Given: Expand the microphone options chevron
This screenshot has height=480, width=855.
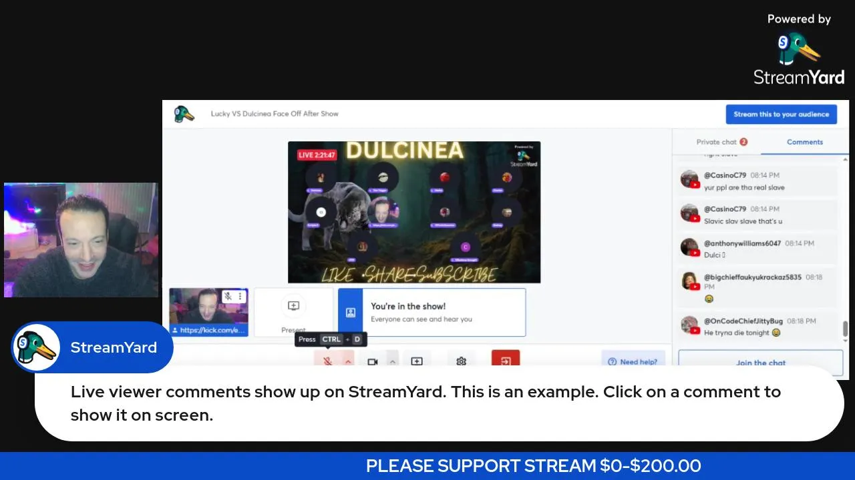Looking at the screenshot, I should 347,361.
